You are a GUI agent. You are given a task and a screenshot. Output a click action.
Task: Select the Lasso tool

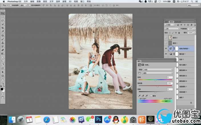3,20
